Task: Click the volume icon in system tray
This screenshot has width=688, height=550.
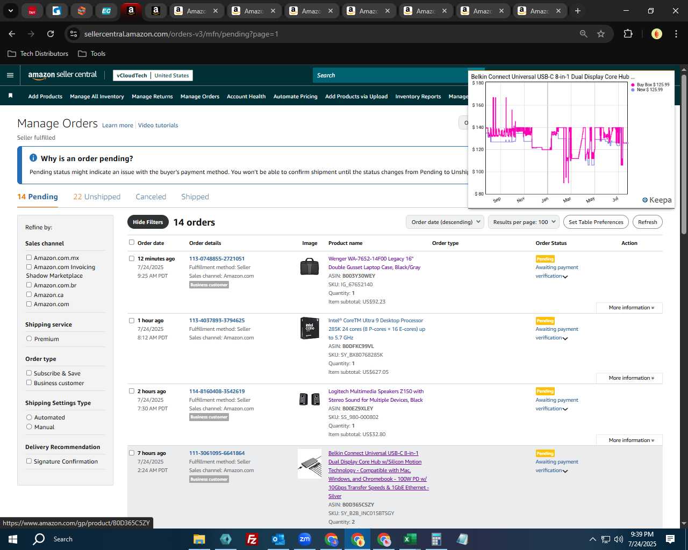Action: pos(618,539)
